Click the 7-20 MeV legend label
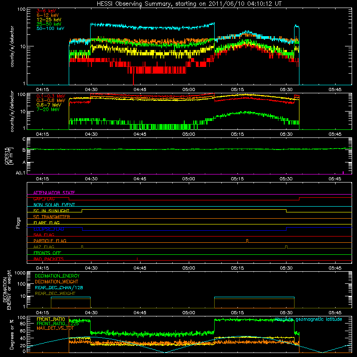 (48, 109)
